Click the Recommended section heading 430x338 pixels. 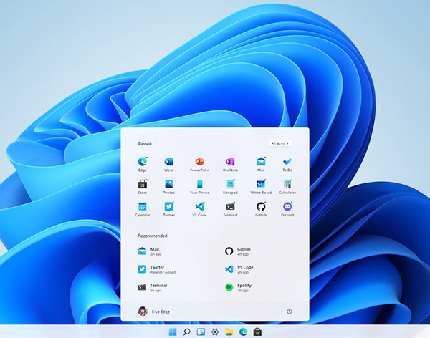tap(153, 236)
